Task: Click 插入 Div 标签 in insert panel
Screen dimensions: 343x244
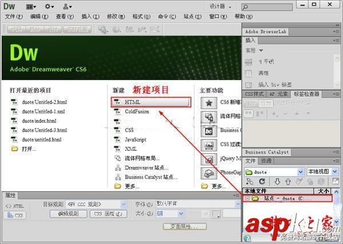Action: [x=275, y=85]
